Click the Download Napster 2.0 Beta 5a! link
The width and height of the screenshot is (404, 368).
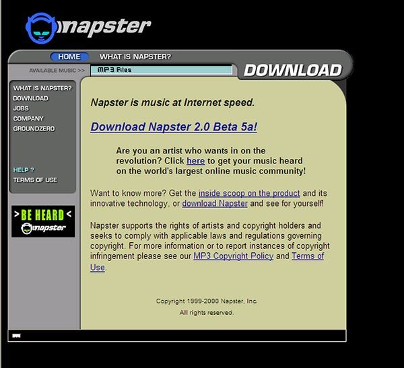click(x=174, y=127)
